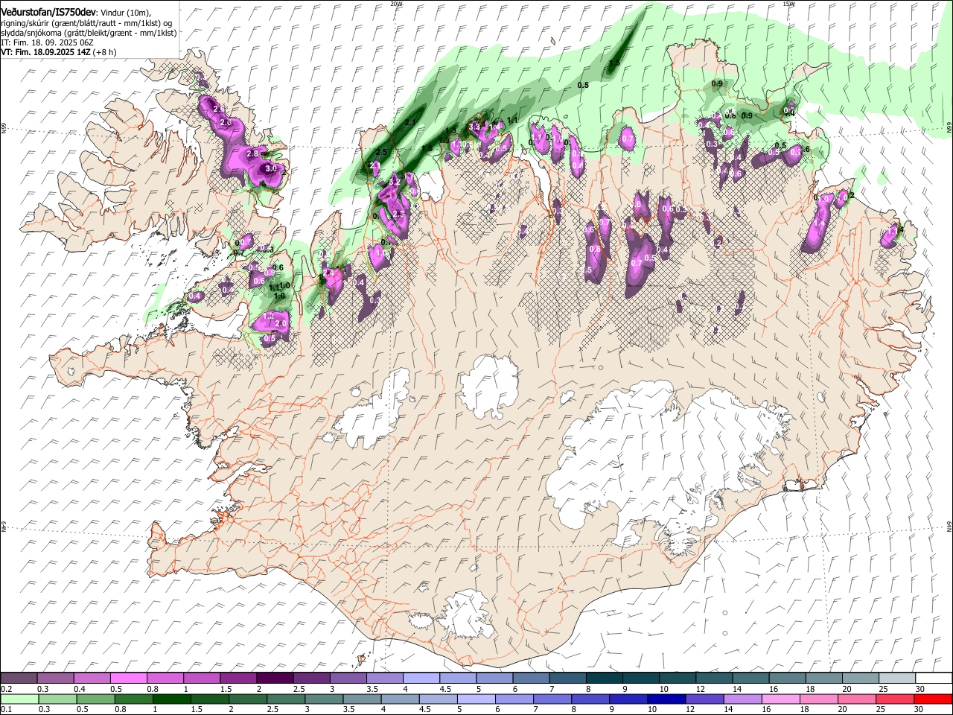Click the 0.1 label in the rain legend
The height and width of the screenshot is (715, 953).
tap(5, 710)
